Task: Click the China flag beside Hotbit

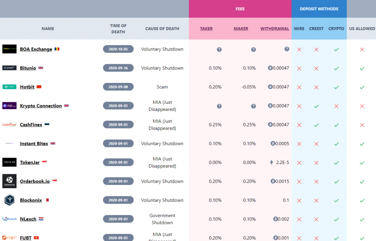Action: 39,87
